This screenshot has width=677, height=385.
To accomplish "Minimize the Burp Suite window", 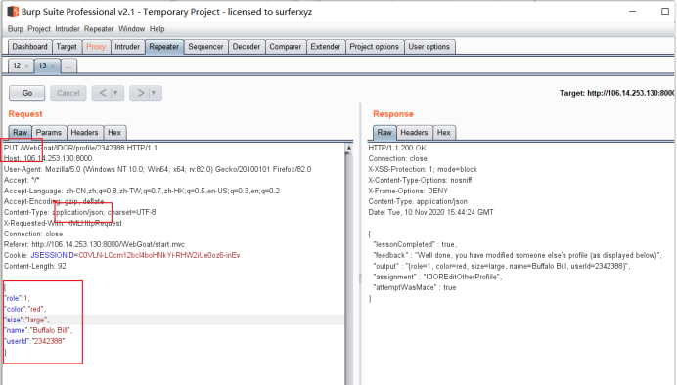I will pos(633,11).
